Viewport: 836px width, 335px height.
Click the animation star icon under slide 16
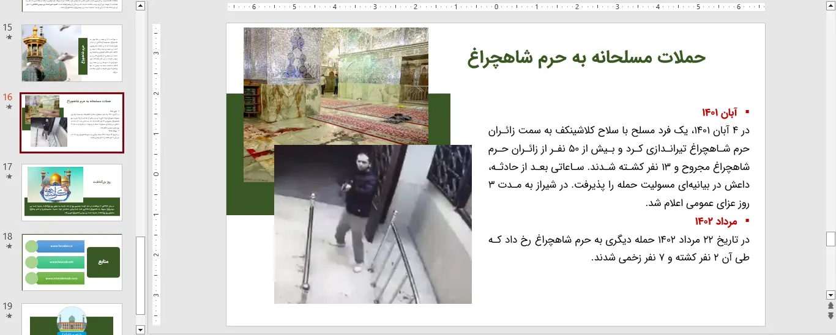pyautogui.click(x=9, y=106)
